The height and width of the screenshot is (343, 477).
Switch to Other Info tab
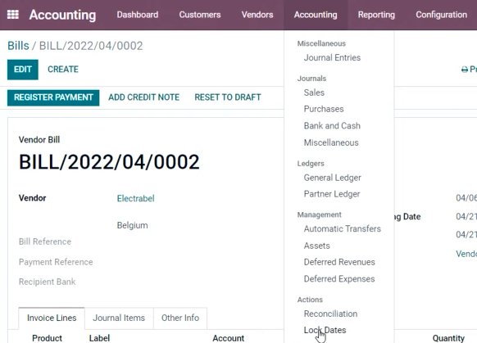180,318
